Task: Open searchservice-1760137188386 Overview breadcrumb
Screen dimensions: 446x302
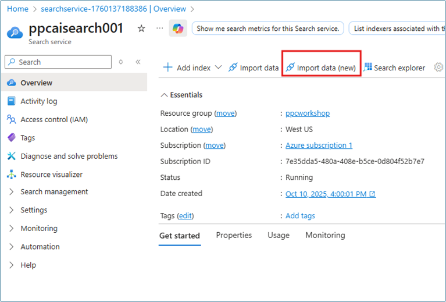Action: click(113, 9)
